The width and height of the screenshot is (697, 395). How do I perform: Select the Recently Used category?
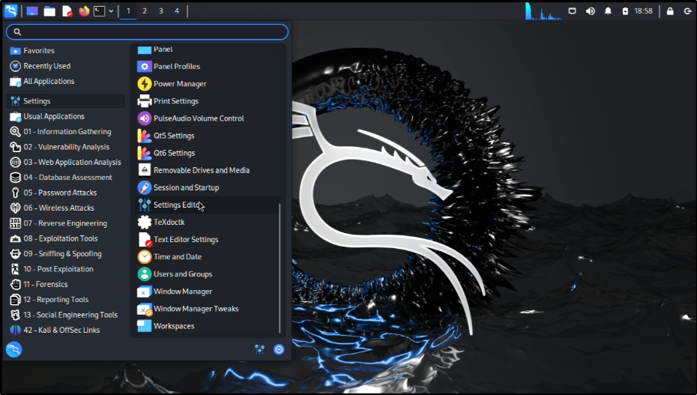coord(65,66)
